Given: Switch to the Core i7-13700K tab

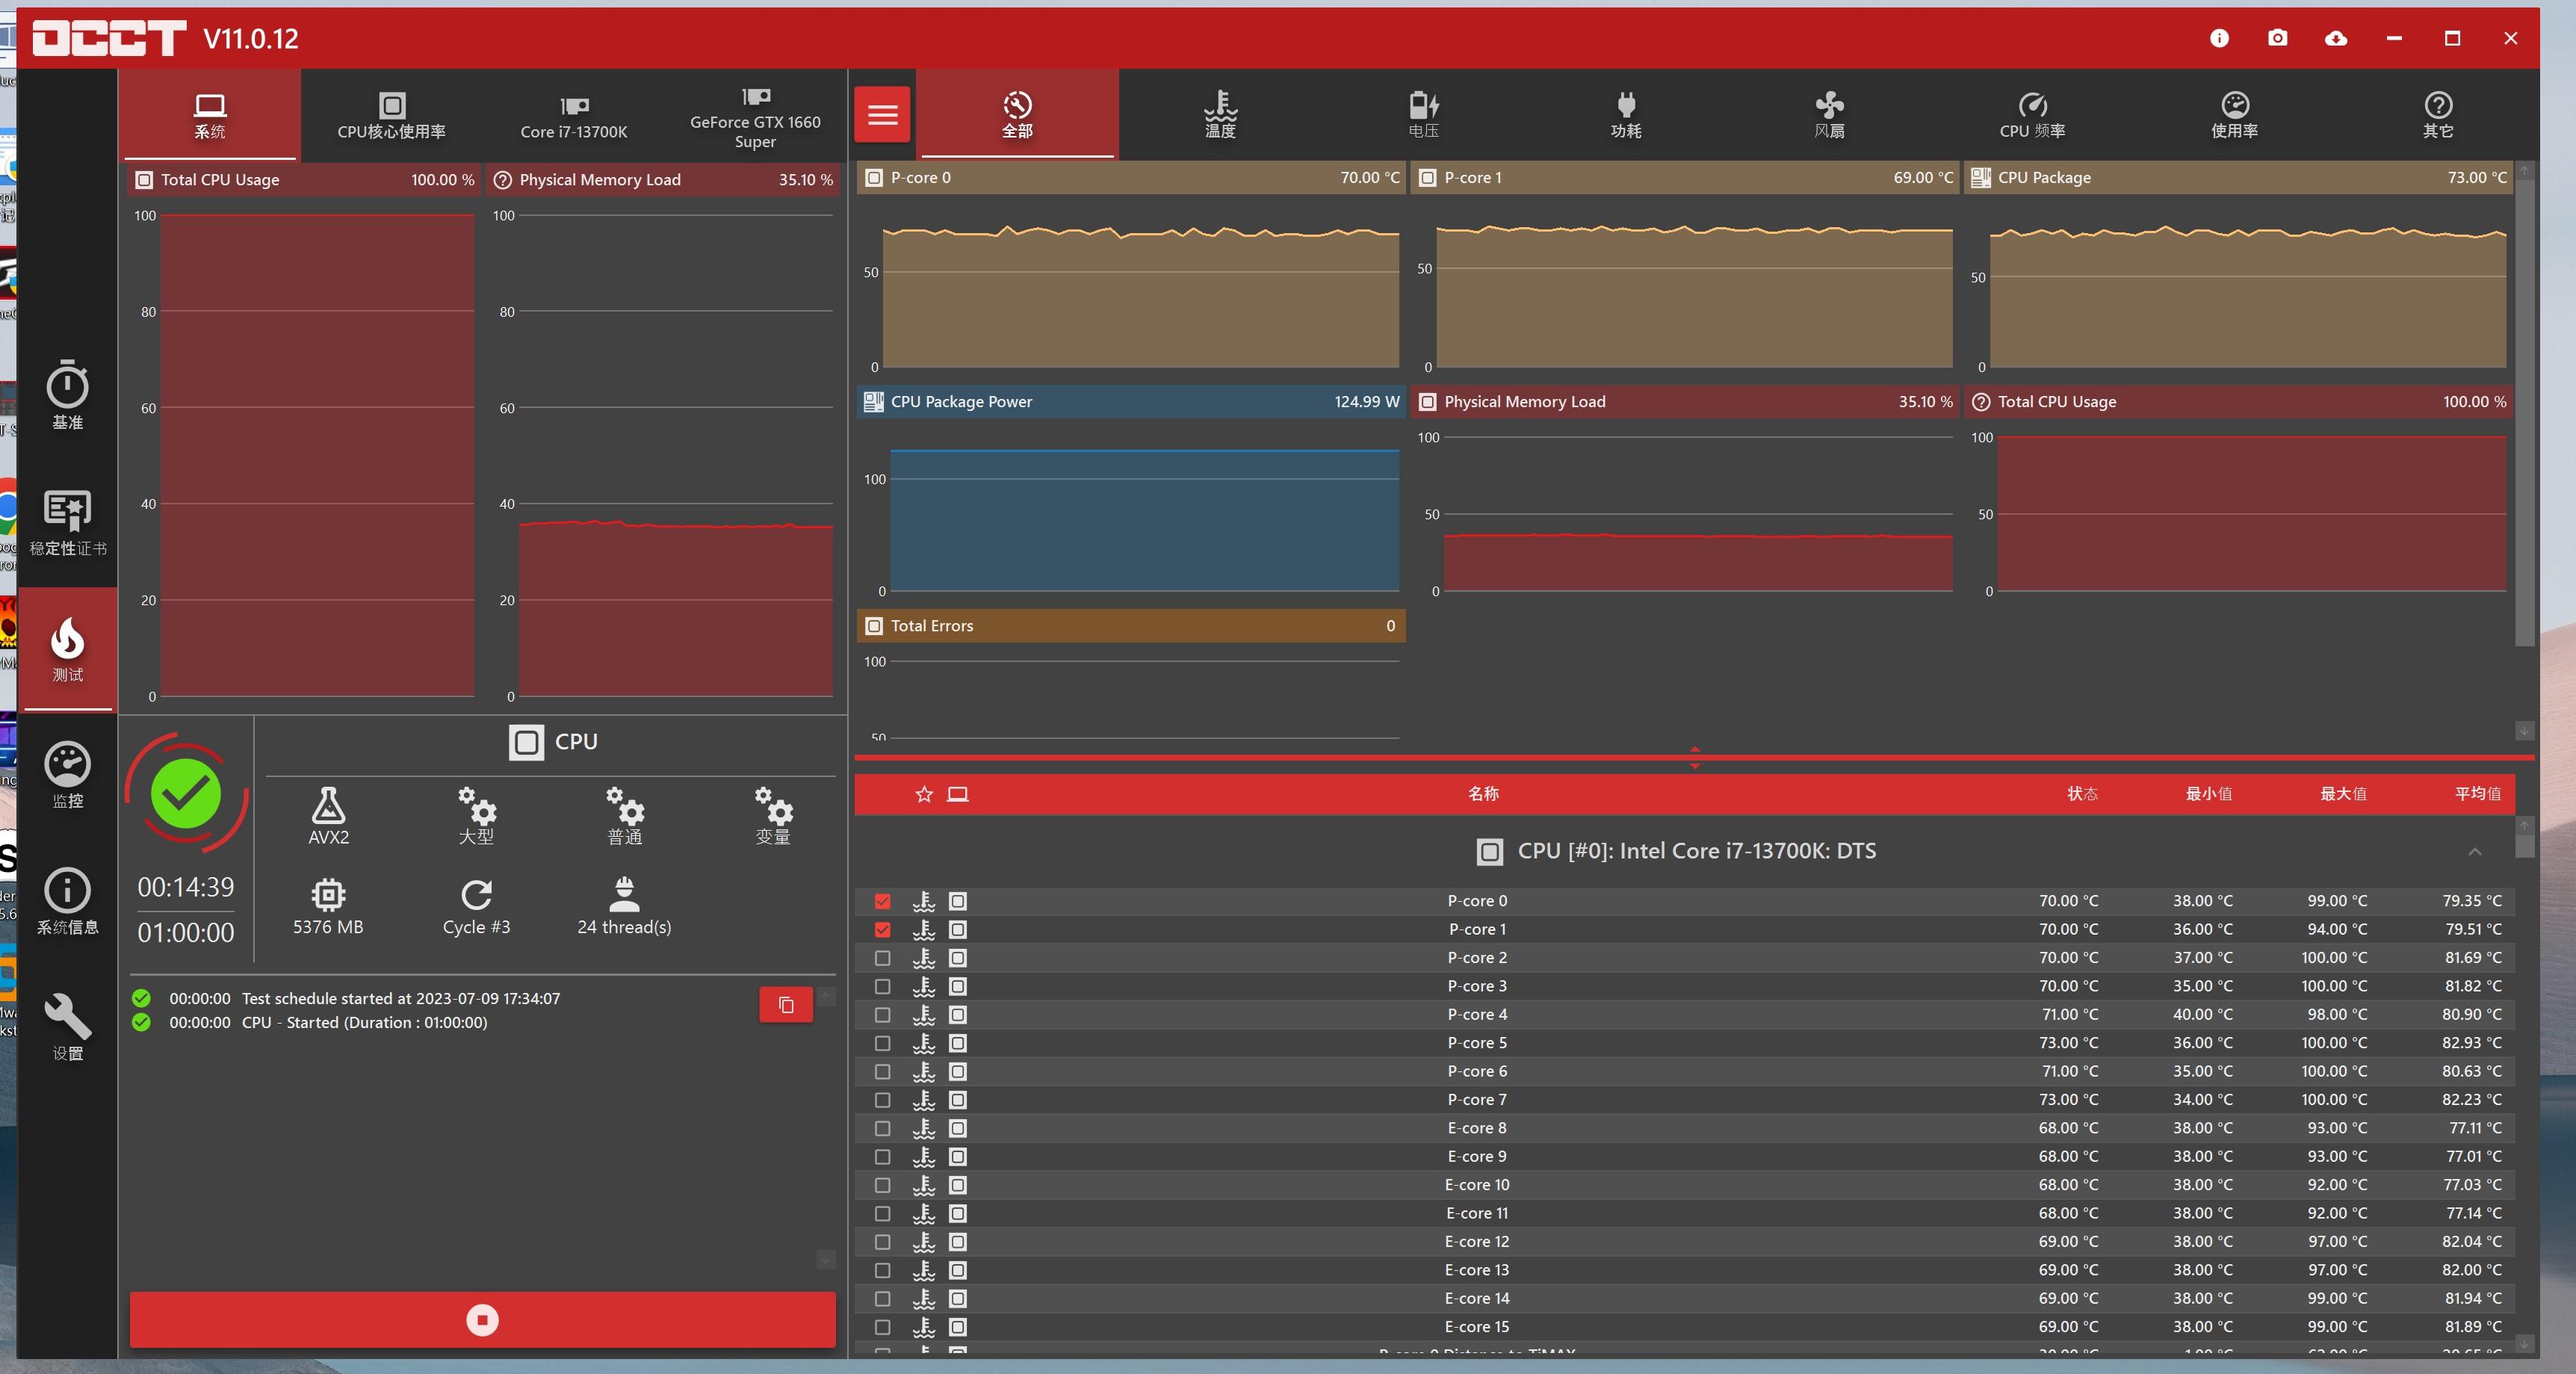Looking at the screenshot, I should click(x=574, y=115).
